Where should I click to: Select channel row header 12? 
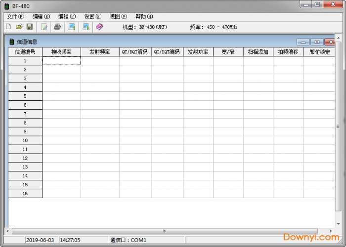pyautogui.click(x=25, y=158)
